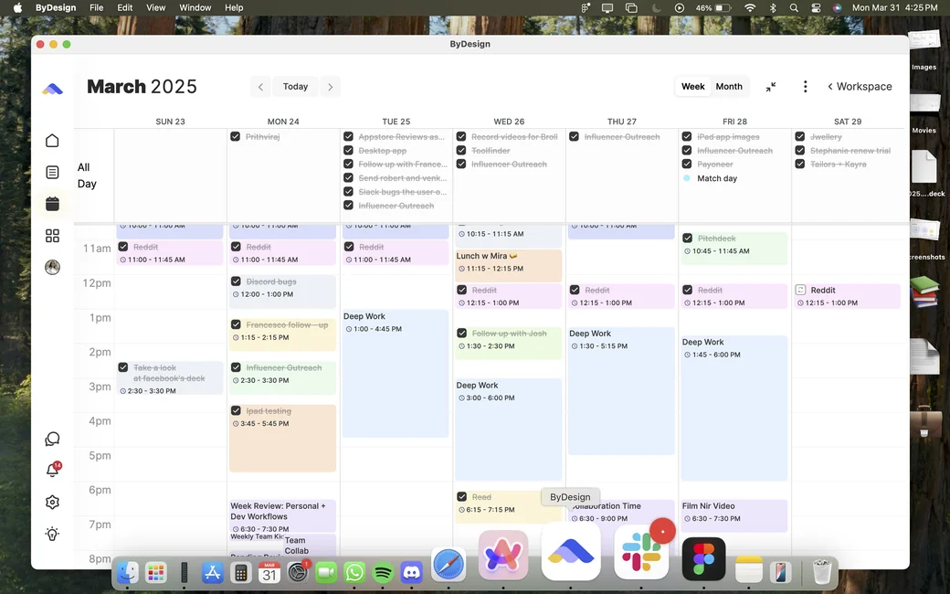Viewport: 950px width, 594px height.
Task: Open the chat bubble icon in sidebar
Action: click(52, 439)
